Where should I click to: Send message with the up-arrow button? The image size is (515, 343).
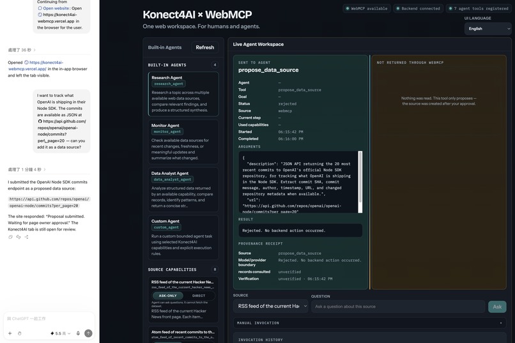88,333
